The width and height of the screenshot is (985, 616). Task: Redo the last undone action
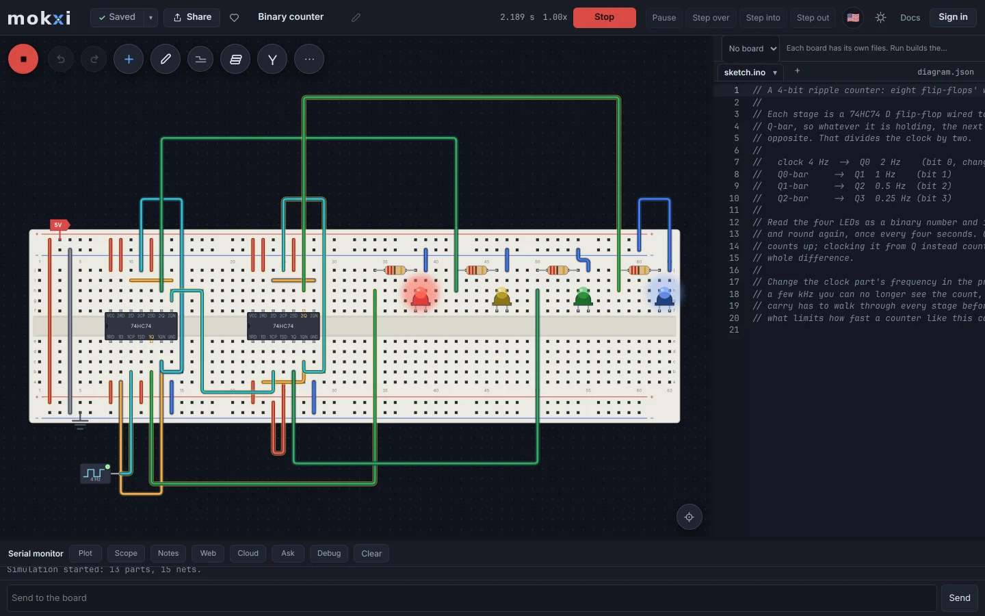coord(94,59)
